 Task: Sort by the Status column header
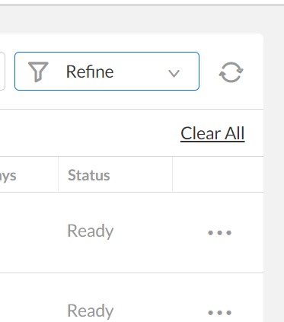[89, 175]
